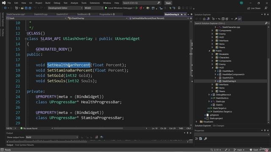
Task: Select SlashOverlay.h in Solution Explorer
Action: point(229,81)
